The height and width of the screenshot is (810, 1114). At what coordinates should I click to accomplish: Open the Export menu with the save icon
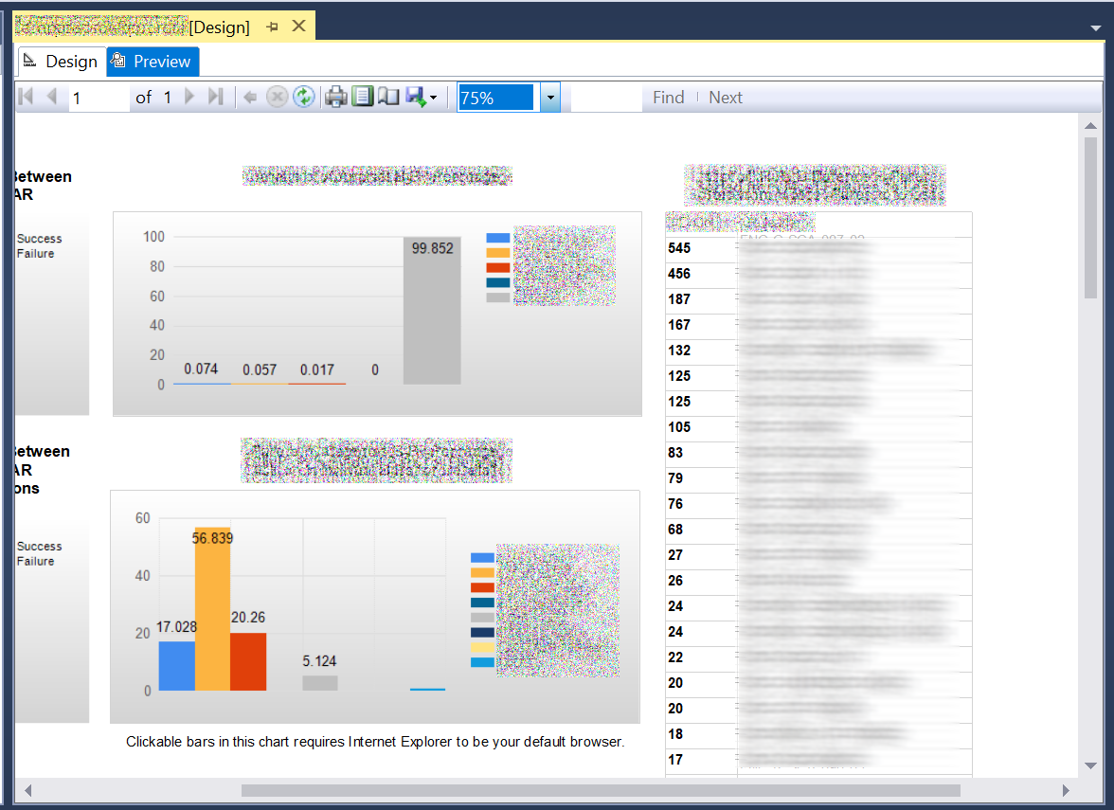pyautogui.click(x=421, y=98)
